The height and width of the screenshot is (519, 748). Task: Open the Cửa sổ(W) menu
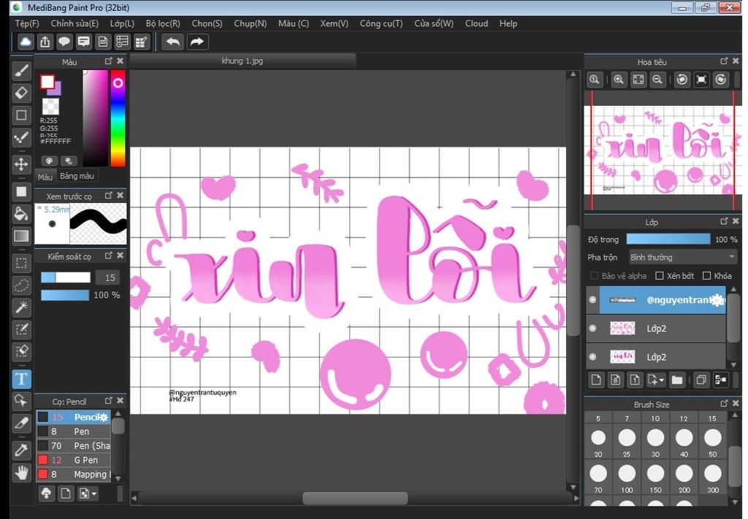tap(434, 23)
